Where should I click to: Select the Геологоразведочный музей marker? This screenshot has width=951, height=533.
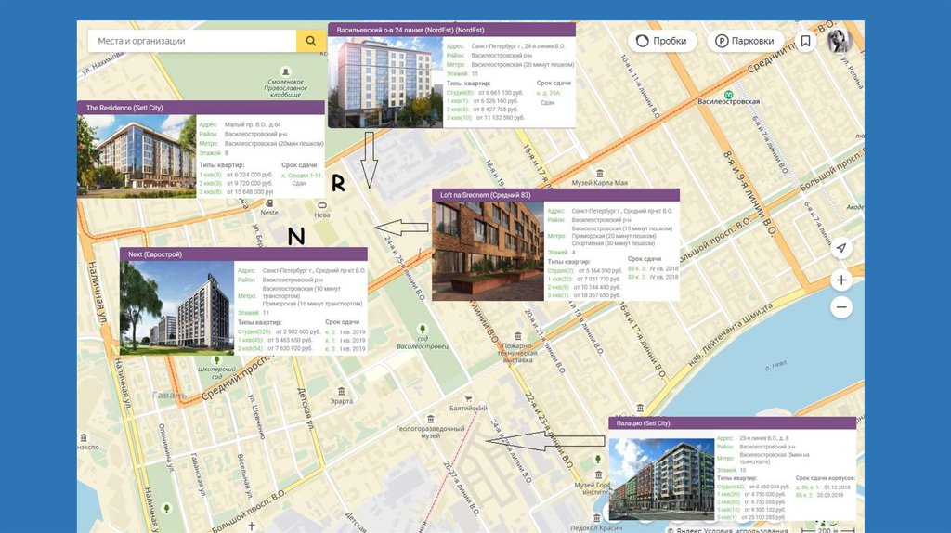(x=431, y=419)
